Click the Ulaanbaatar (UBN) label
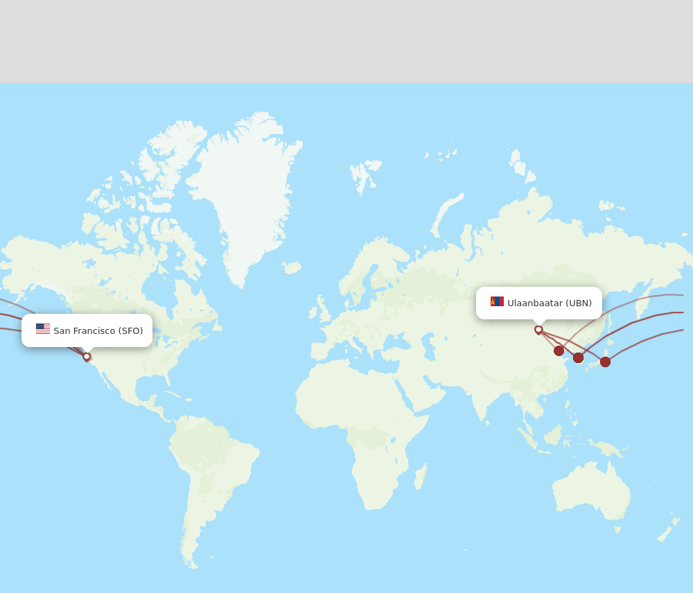 (x=538, y=303)
